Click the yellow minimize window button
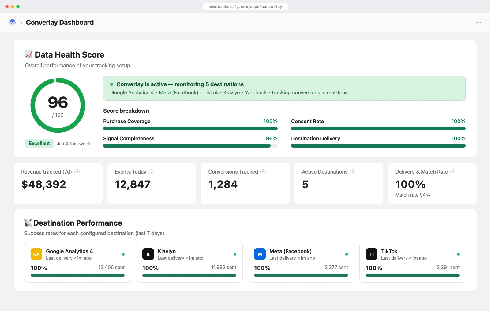 coord(13,6)
